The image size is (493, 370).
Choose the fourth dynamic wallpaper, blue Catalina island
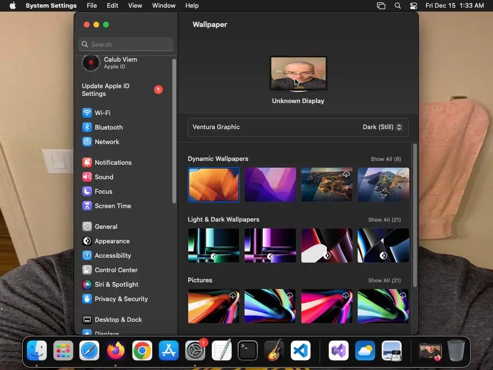pyautogui.click(x=383, y=185)
